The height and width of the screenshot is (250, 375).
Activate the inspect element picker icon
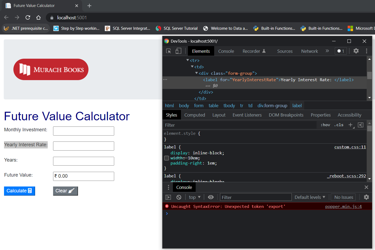tap(169, 51)
